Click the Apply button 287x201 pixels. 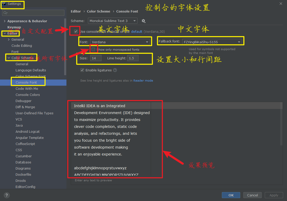[274, 195]
